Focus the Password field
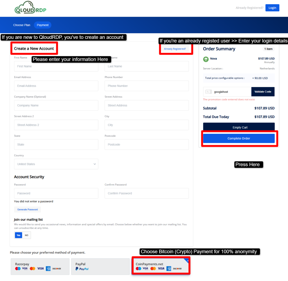Image resolution: width=288 pixels, height=281 pixels. coord(56,193)
